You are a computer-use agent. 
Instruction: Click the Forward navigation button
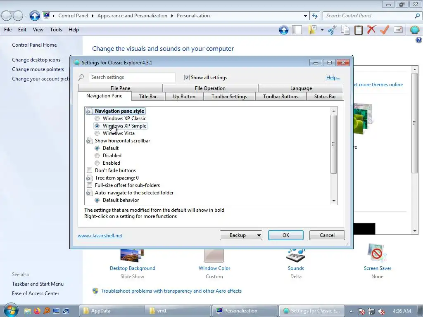pos(18,16)
